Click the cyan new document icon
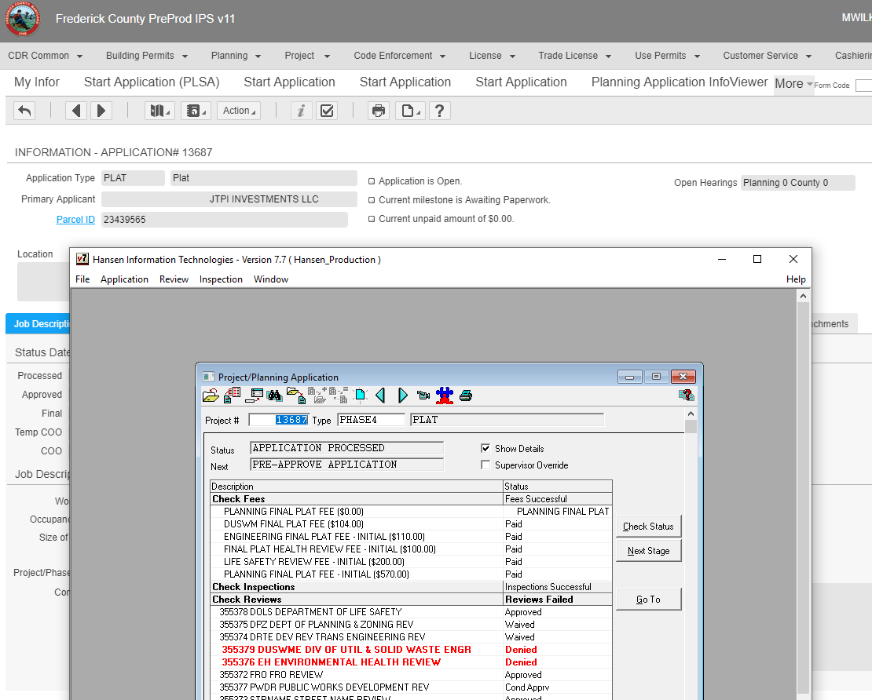The image size is (872, 700). 361,396
